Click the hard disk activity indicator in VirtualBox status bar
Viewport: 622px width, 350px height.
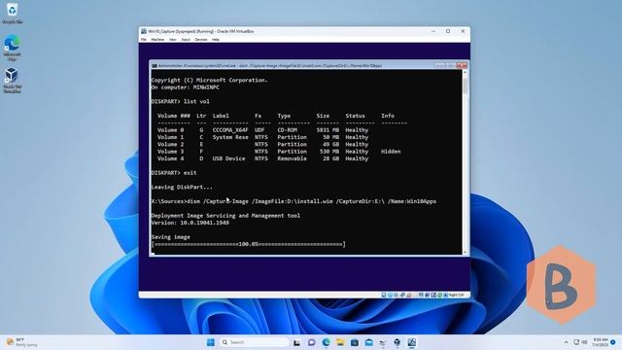(384, 295)
